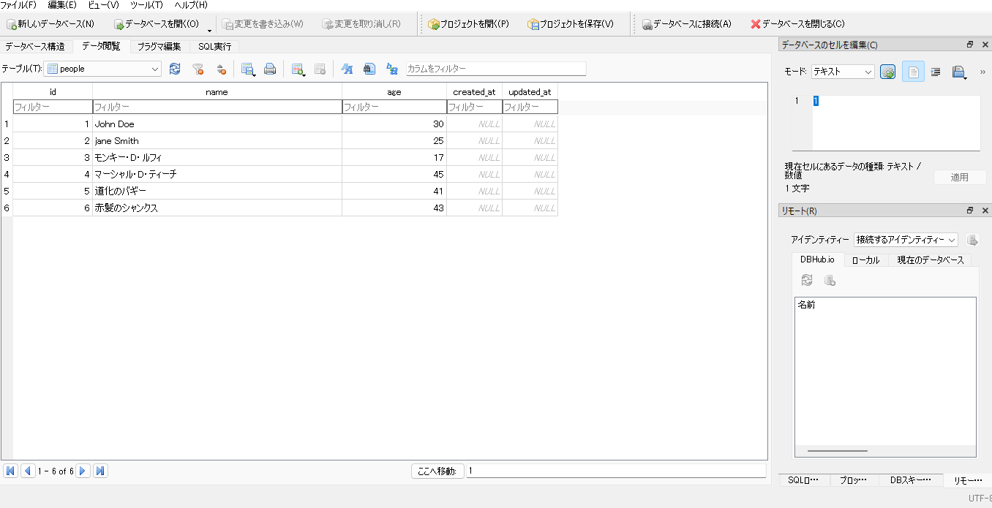Go to the first page of records

pos(10,471)
